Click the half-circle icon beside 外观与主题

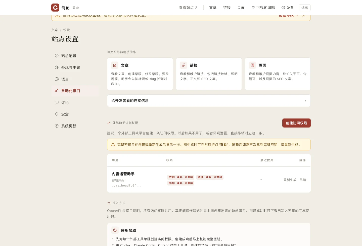57,68
